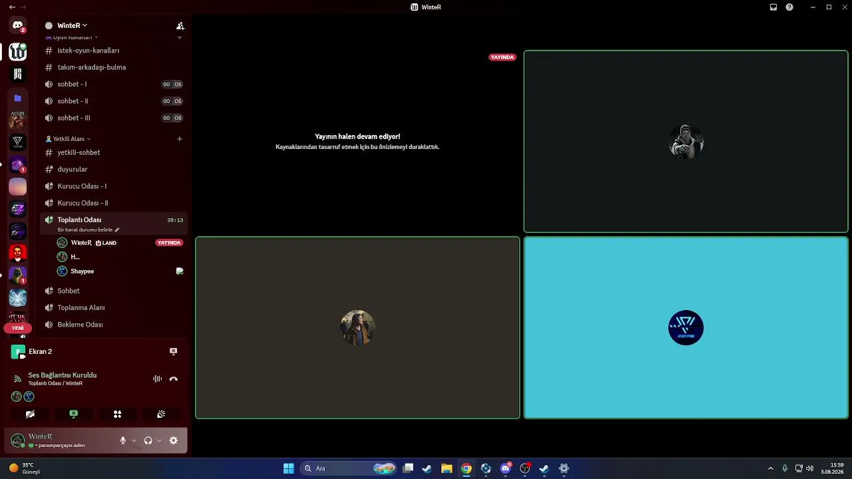This screenshot has width=852, height=479.
Task: Select the WinteR server icon in sidebar
Action: [18, 51]
